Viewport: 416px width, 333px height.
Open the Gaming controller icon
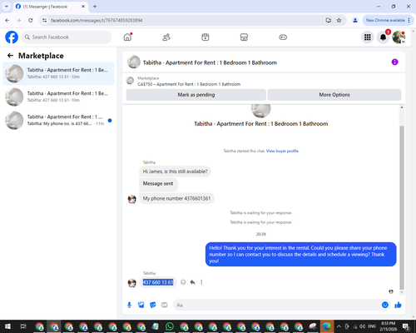point(283,37)
